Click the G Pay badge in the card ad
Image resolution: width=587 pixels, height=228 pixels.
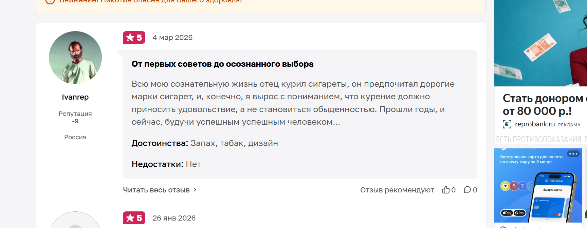pos(519,213)
